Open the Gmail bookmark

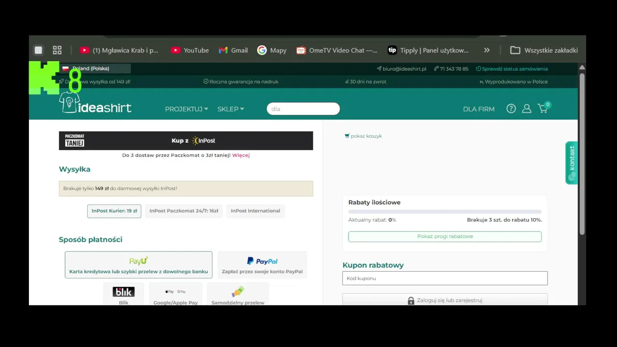233,50
